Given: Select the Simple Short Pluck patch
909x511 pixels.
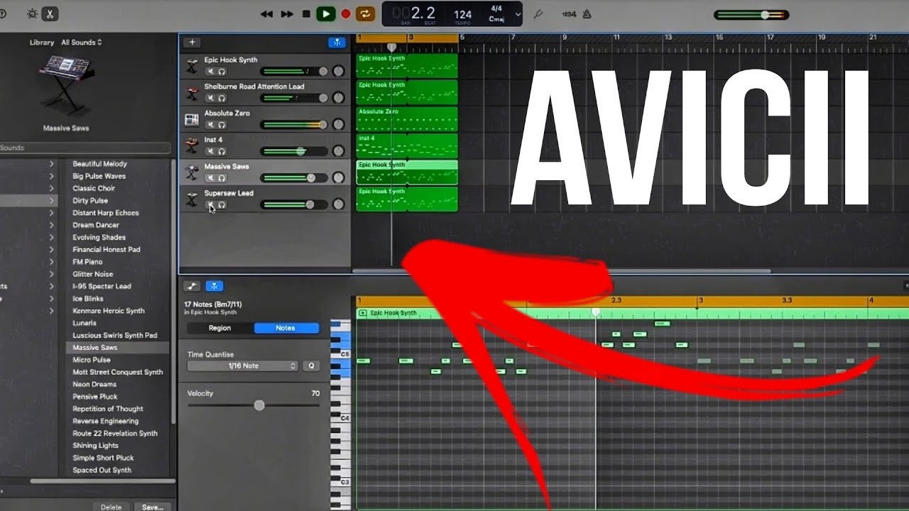Looking at the screenshot, I should [x=103, y=458].
